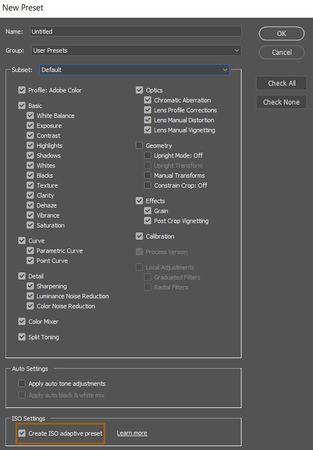313x450 pixels.
Task: Uncheck the Detail group checkbox
Action: pos(22,276)
